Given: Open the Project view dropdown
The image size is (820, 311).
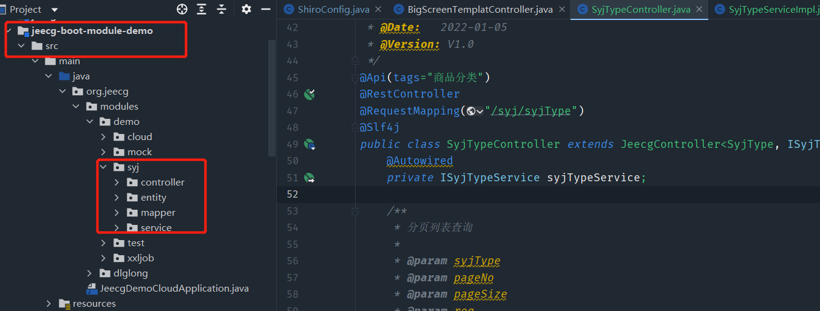Looking at the screenshot, I should coord(55,10).
